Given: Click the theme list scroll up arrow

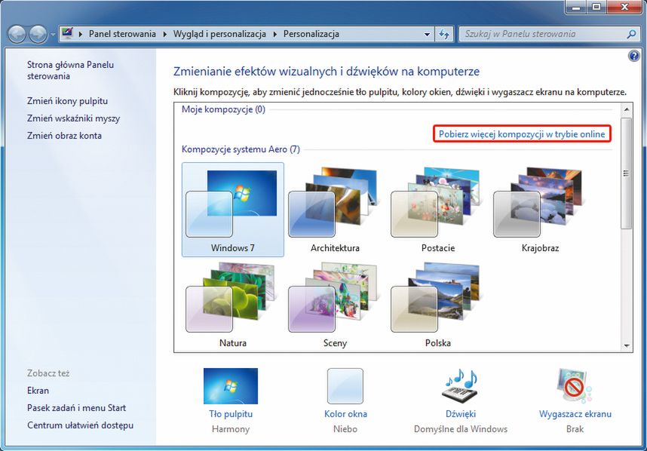Looking at the screenshot, I should point(627,109).
